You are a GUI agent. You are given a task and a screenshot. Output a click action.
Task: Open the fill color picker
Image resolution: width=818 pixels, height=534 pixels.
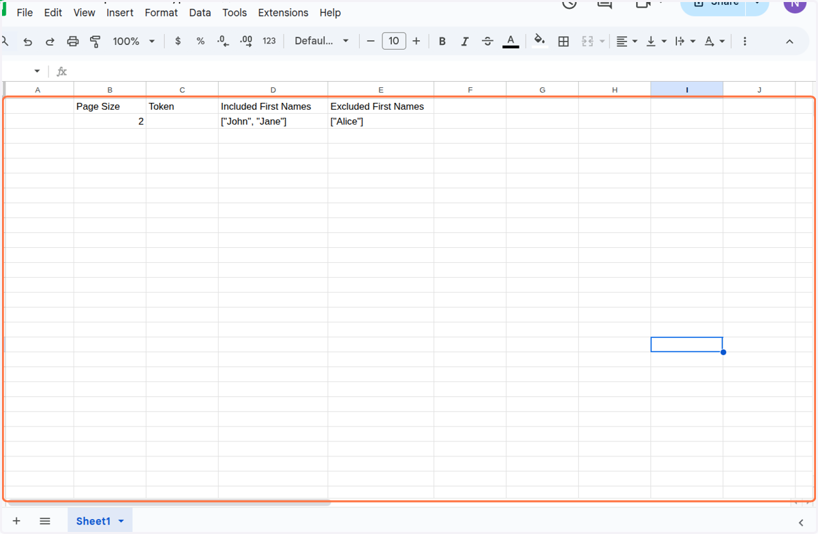[x=540, y=41]
